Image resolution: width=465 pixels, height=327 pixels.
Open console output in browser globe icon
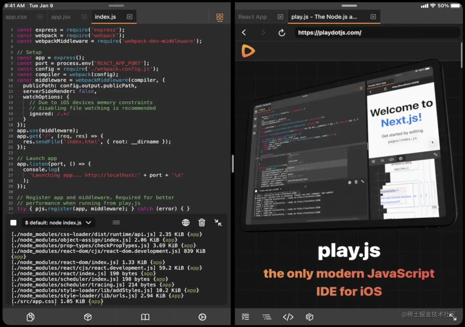tap(186, 223)
